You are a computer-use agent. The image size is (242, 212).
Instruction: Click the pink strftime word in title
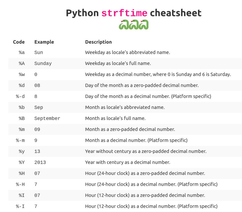click(124, 13)
